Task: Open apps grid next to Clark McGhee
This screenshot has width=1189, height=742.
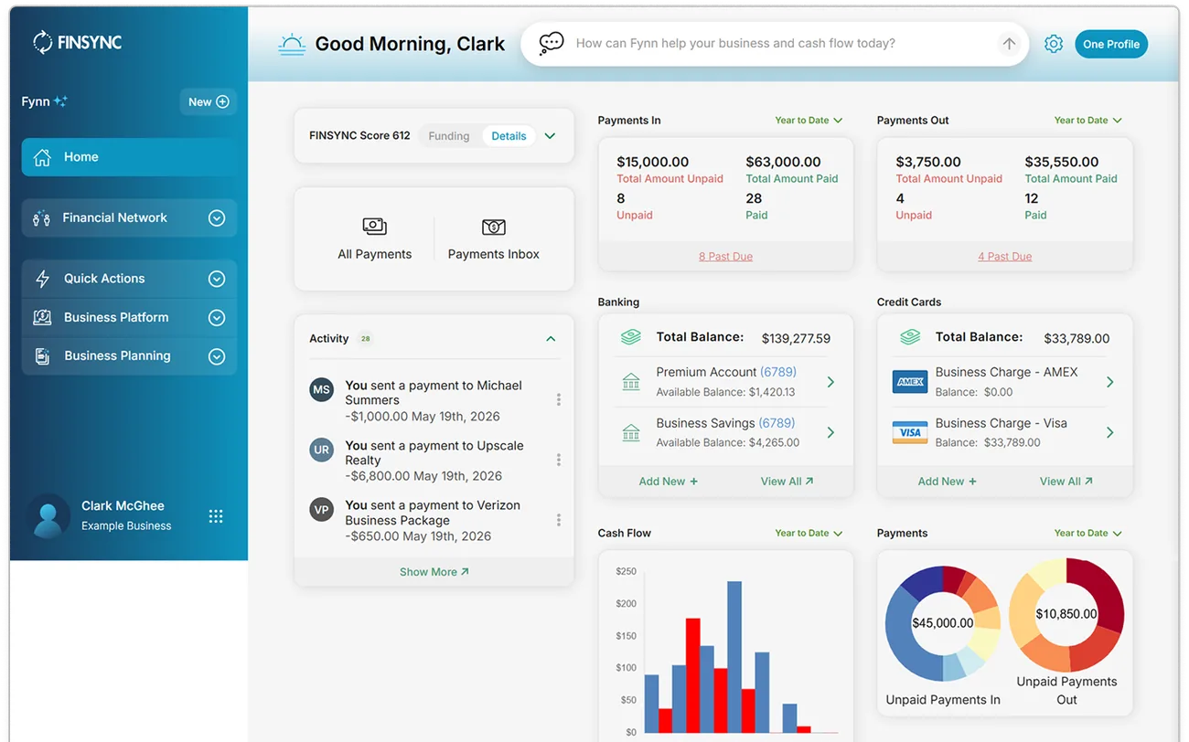Action: click(x=216, y=516)
